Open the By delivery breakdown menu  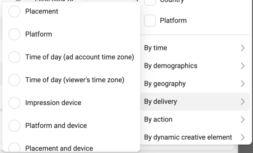click(x=195, y=102)
